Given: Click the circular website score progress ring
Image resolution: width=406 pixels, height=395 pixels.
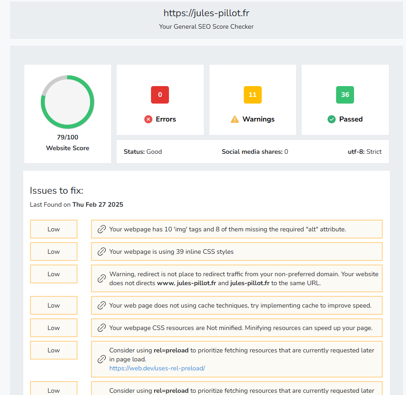Looking at the screenshot, I should pos(68,102).
